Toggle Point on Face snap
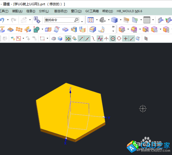Screen dimensions: 172x155 138,39
